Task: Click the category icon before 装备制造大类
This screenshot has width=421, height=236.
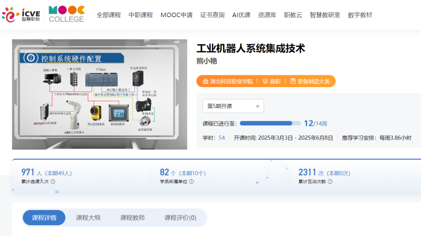Action: (293, 81)
